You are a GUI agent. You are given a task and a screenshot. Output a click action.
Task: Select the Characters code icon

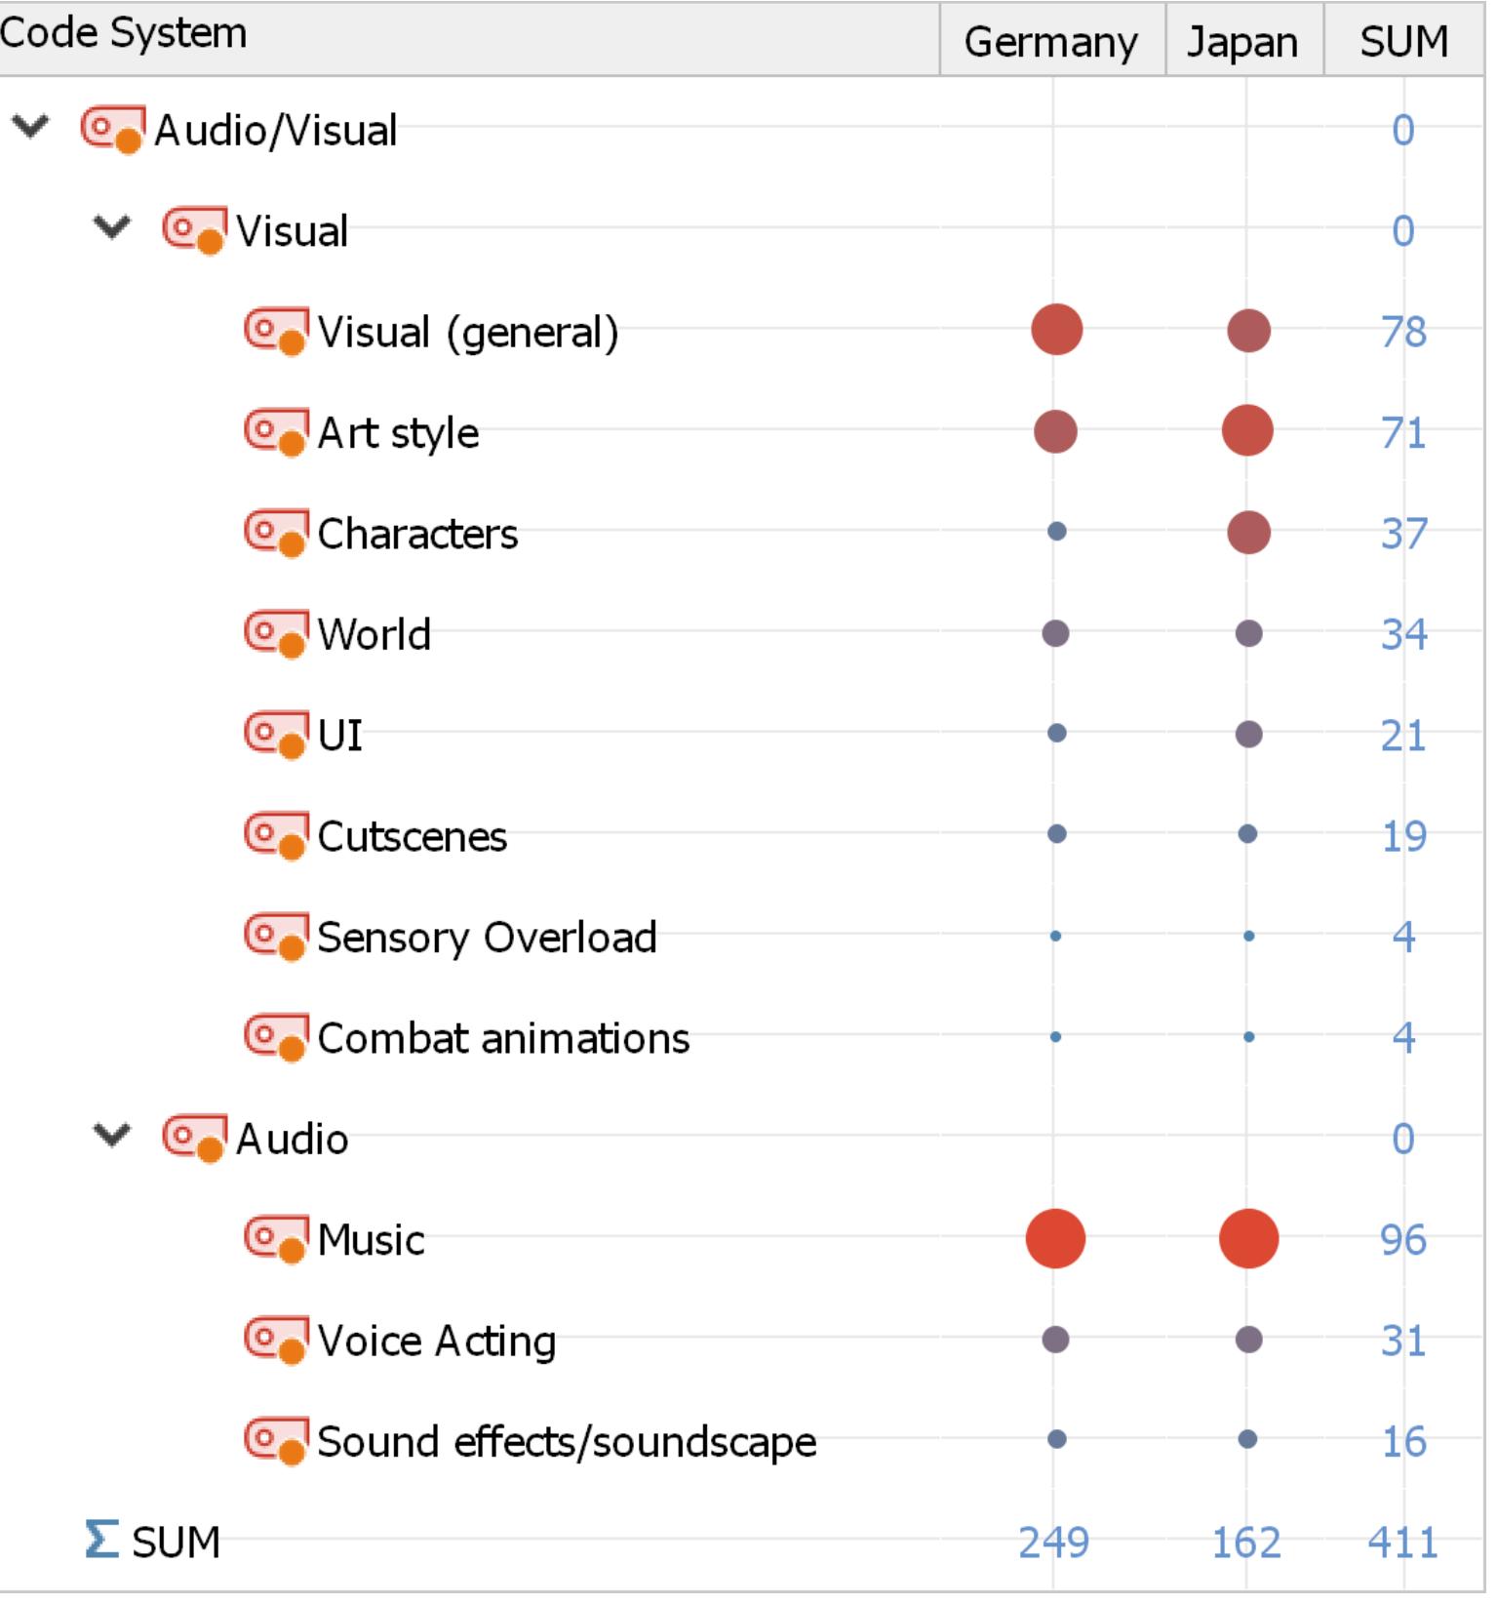275,533
